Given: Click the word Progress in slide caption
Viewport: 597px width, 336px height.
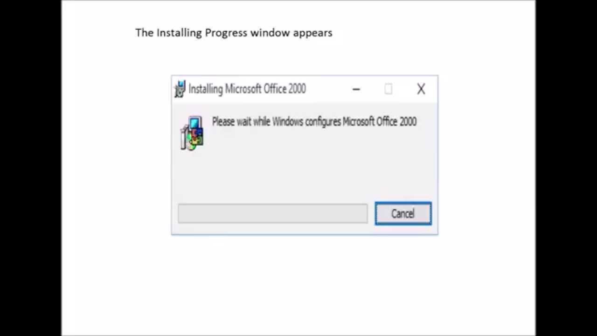Looking at the screenshot, I should pyautogui.click(x=226, y=33).
